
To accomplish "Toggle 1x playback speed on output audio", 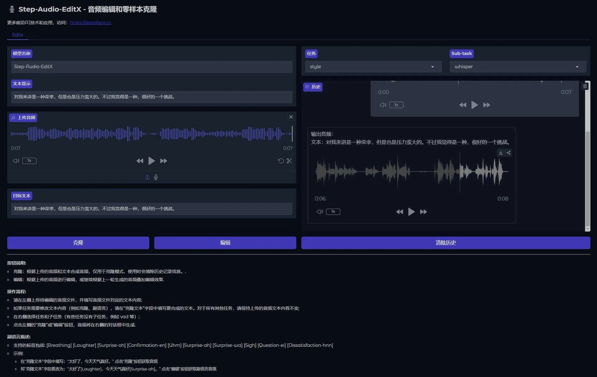I will (x=333, y=211).
